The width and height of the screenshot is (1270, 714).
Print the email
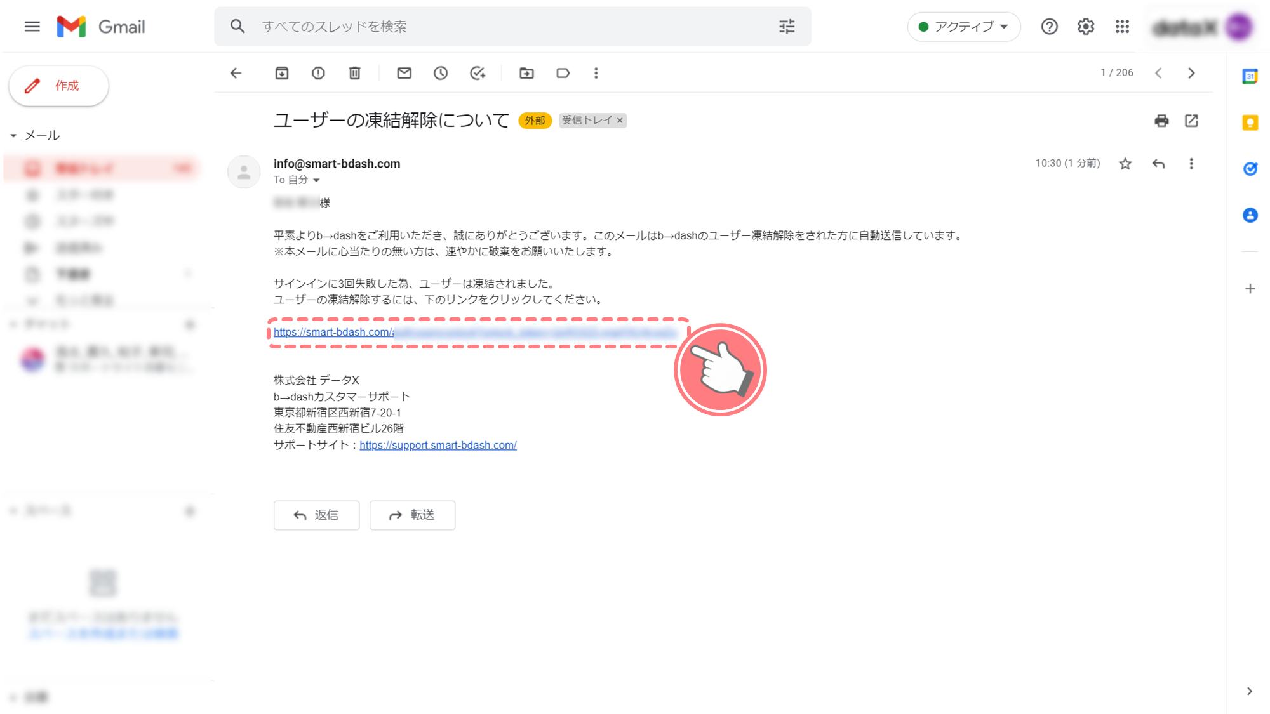1161,121
